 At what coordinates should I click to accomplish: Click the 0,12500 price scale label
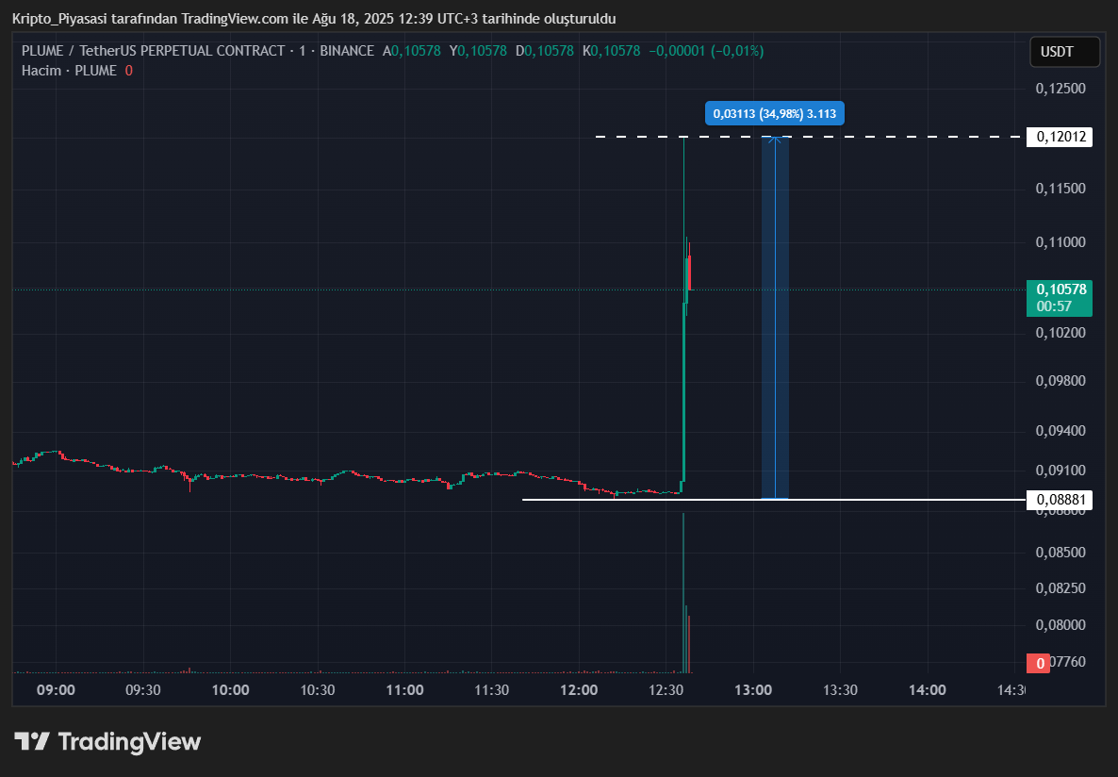click(1060, 89)
